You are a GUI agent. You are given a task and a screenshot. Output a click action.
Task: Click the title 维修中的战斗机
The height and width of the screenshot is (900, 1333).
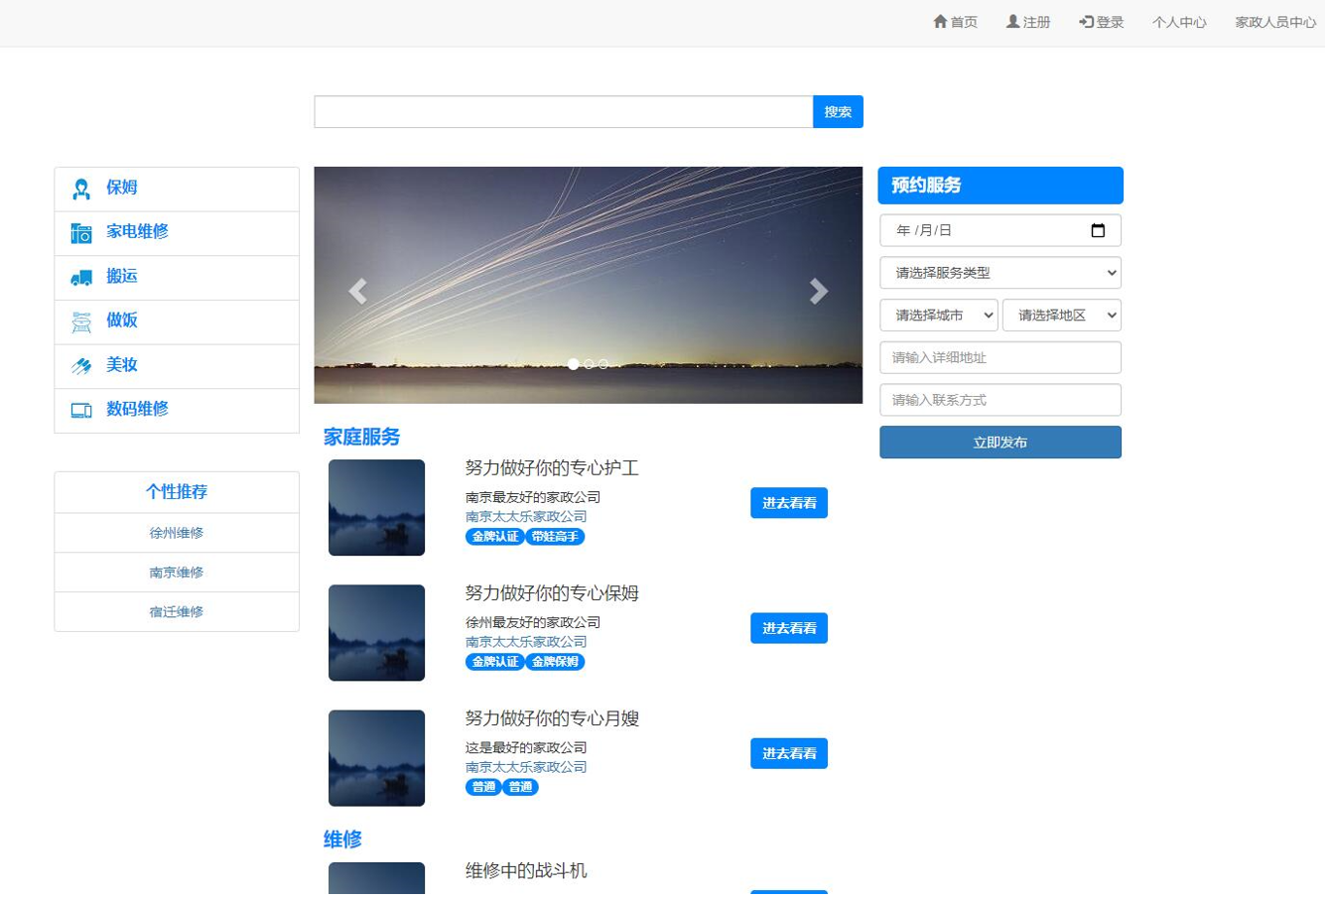(x=530, y=876)
